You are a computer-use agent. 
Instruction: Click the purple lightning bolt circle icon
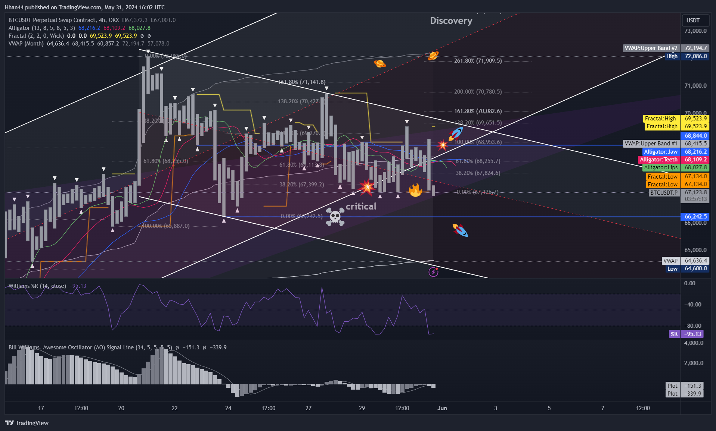(x=433, y=272)
